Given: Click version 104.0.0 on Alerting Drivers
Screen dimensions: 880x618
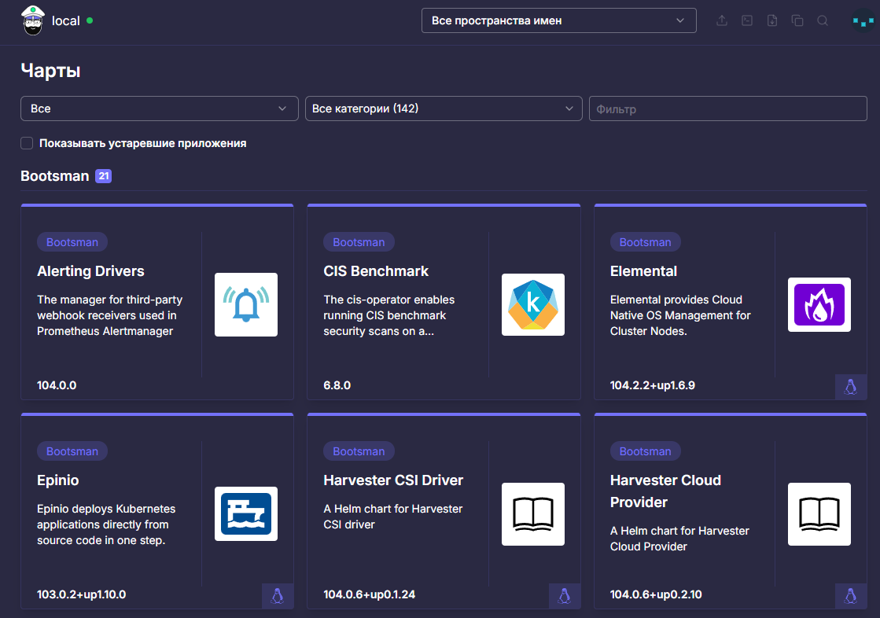Looking at the screenshot, I should click(x=57, y=385).
